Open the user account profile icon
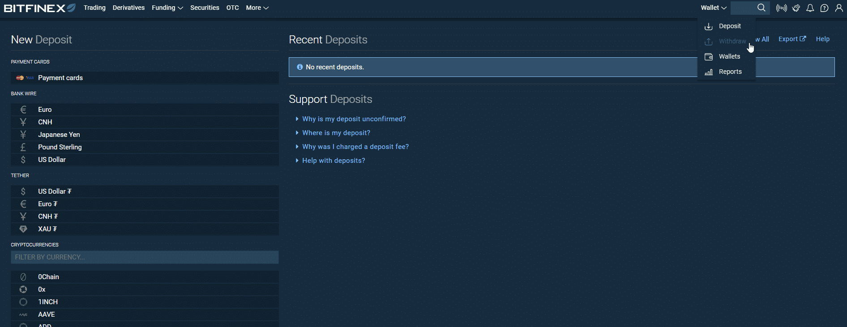The width and height of the screenshot is (847, 327). 839,8
